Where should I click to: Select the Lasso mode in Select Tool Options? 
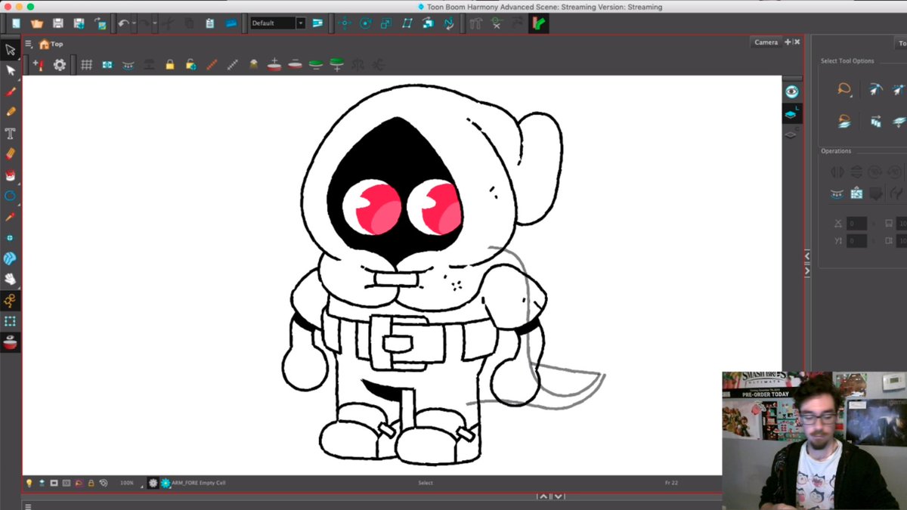point(844,90)
